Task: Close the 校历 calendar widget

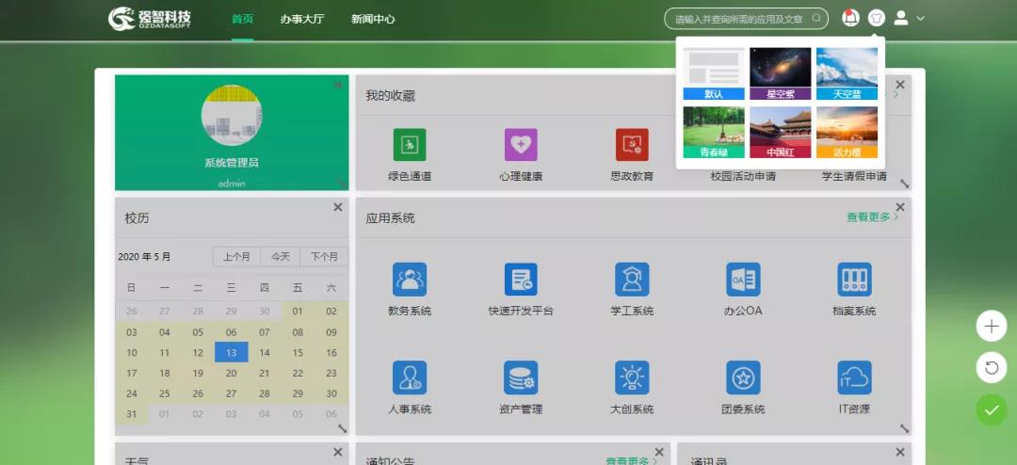Action: pyautogui.click(x=338, y=207)
